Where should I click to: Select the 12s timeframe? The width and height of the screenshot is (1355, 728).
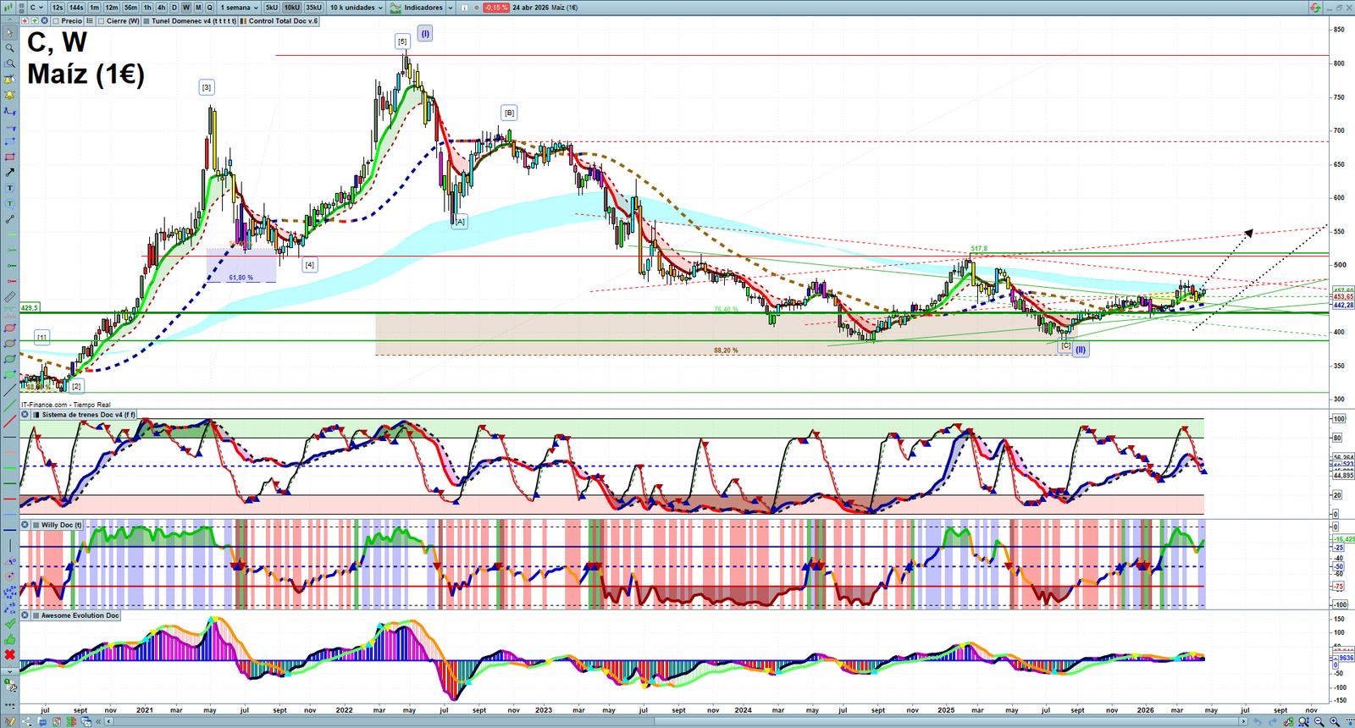click(58, 8)
